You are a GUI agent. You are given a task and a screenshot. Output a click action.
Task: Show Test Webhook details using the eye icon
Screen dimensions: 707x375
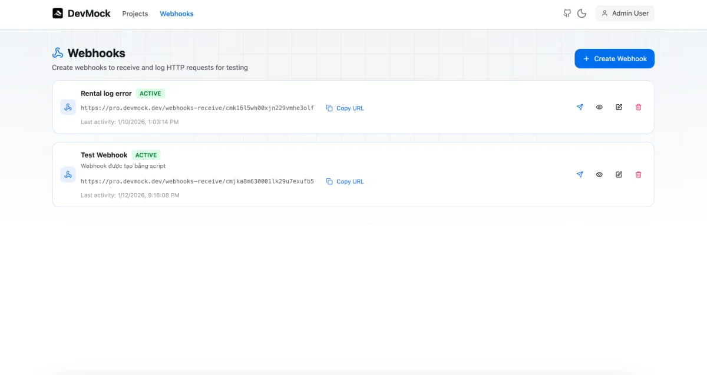coord(599,174)
